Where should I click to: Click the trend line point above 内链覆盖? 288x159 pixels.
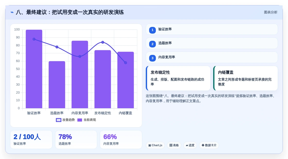(126, 63)
